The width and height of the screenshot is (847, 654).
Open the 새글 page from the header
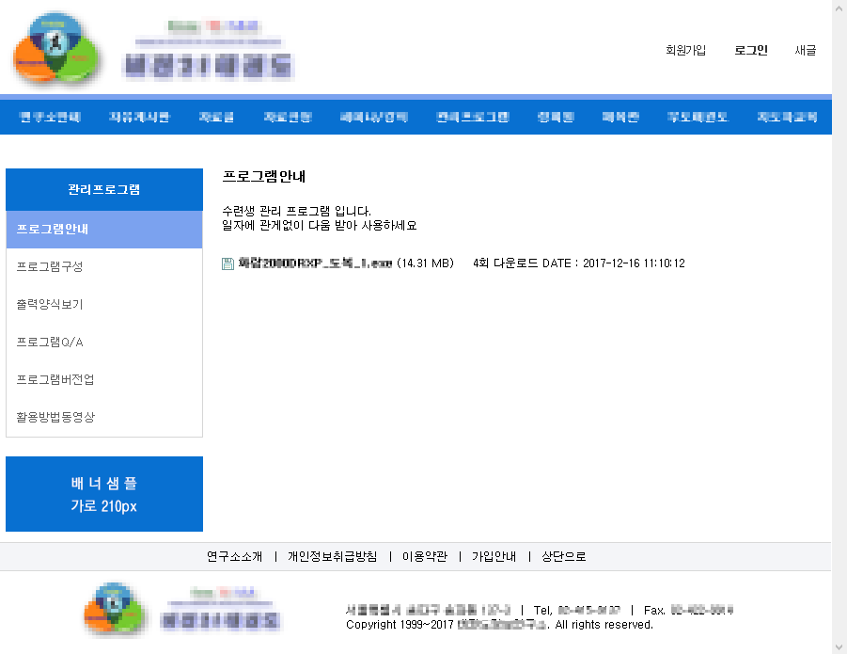tap(805, 51)
